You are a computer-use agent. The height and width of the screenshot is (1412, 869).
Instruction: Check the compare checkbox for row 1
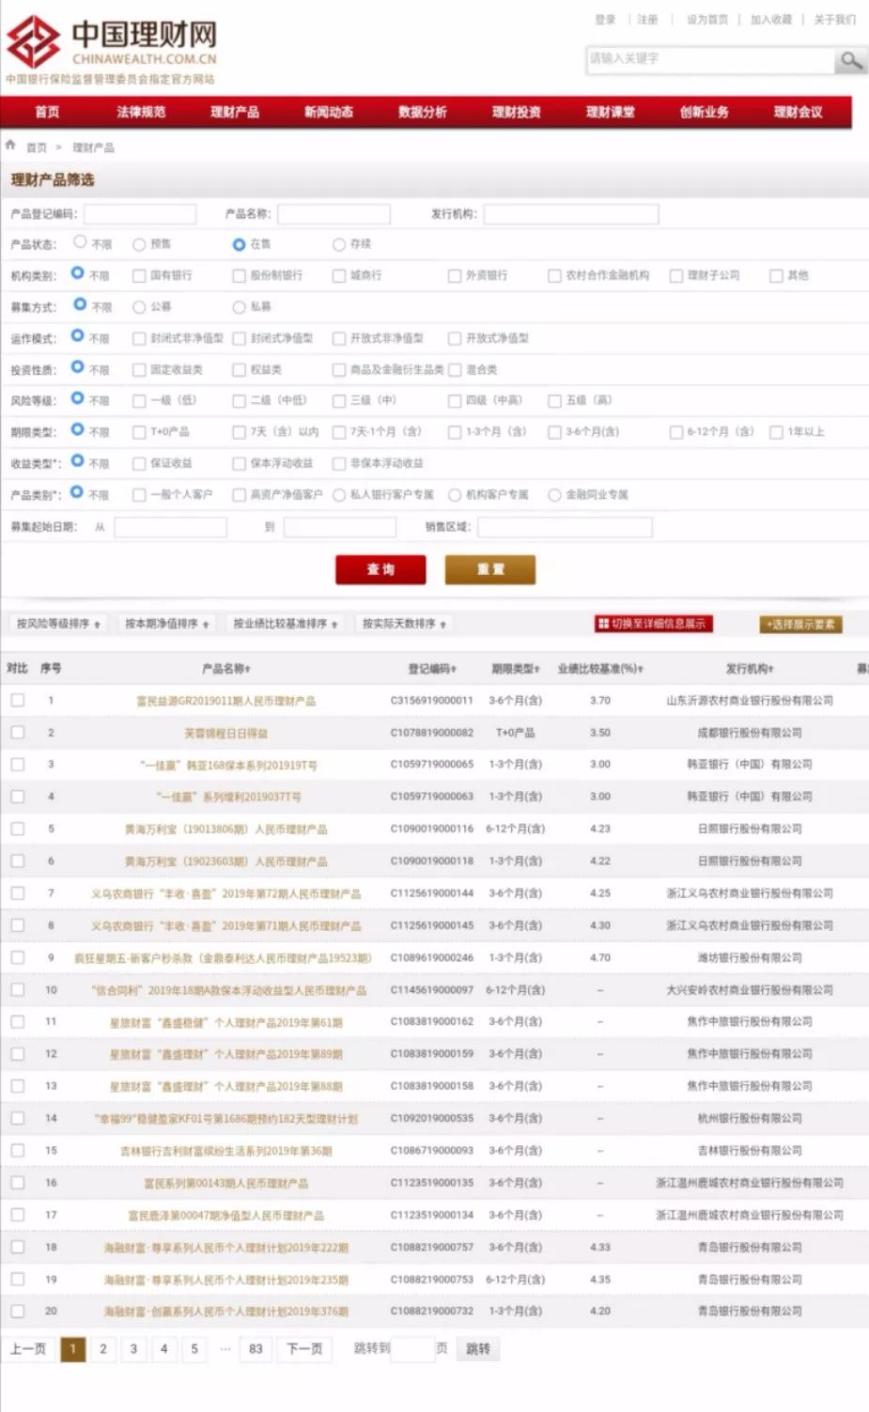coord(16,700)
